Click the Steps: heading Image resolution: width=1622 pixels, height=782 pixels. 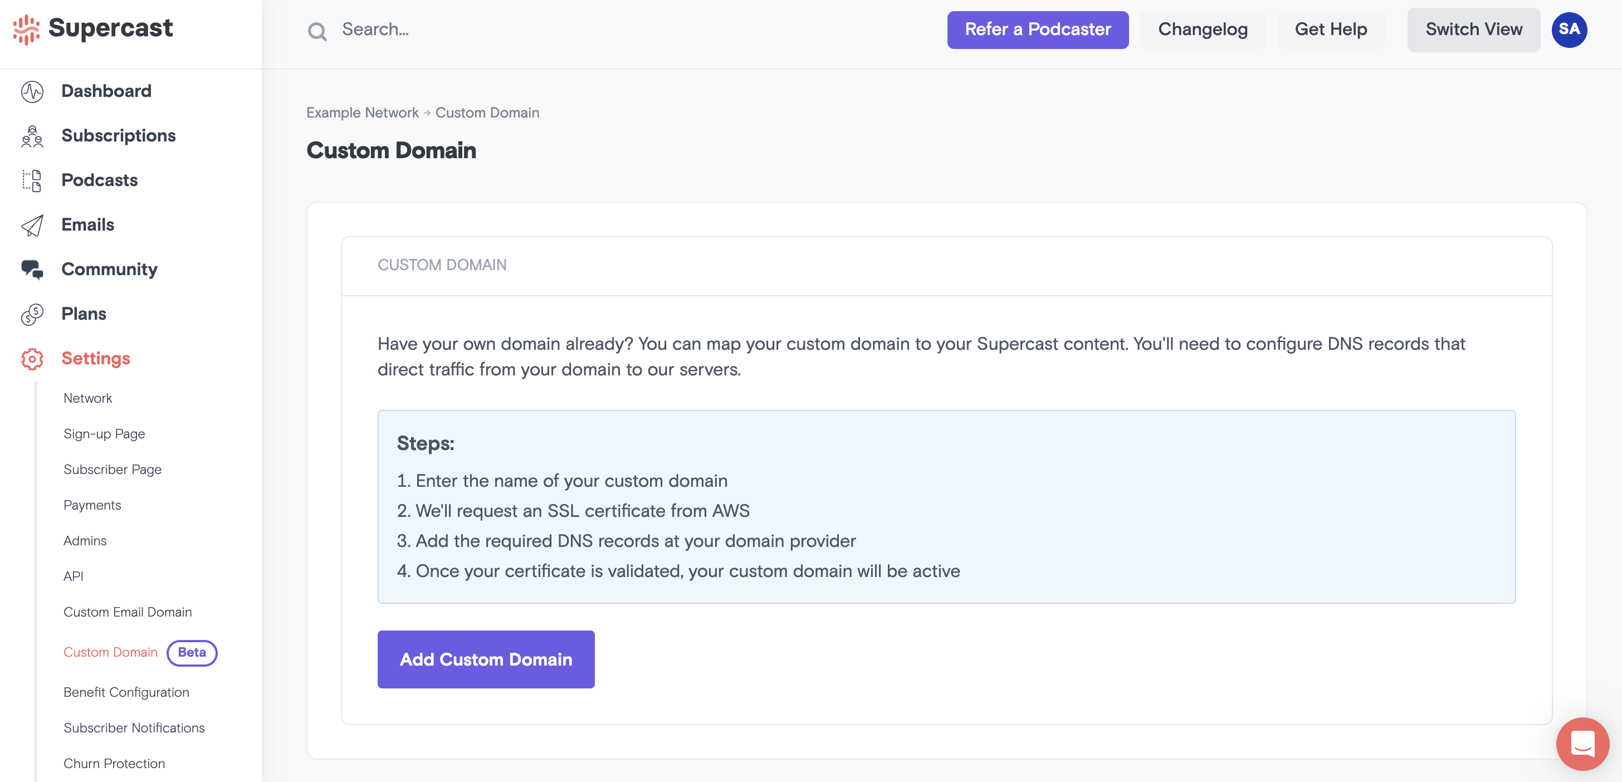tap(425, 443)
